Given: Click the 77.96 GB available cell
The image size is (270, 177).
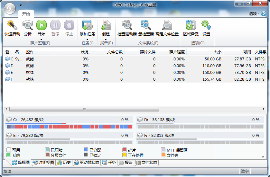Looking at the screenshot, I should [x=242, y=66].
